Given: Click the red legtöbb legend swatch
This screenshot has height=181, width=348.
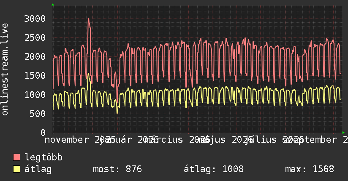Looking at the screenshot, I should (x=16, y=157).
